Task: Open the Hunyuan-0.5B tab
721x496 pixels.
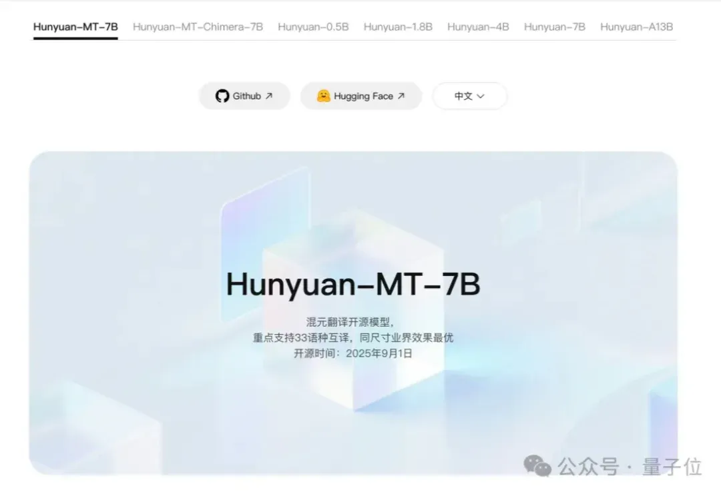Action: pos(313,27)
